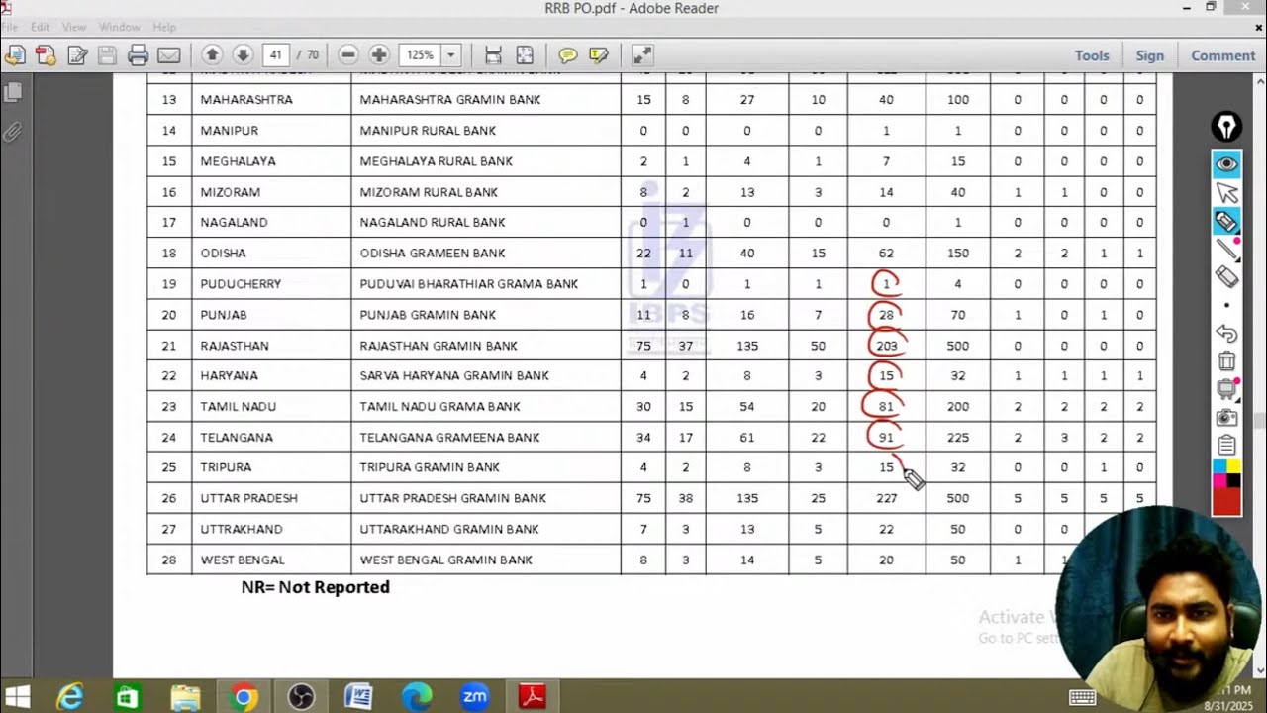Click the camera screenshot annotation icon
The width and height of the screenshot is (1267, 713).
coord(1226,417)
